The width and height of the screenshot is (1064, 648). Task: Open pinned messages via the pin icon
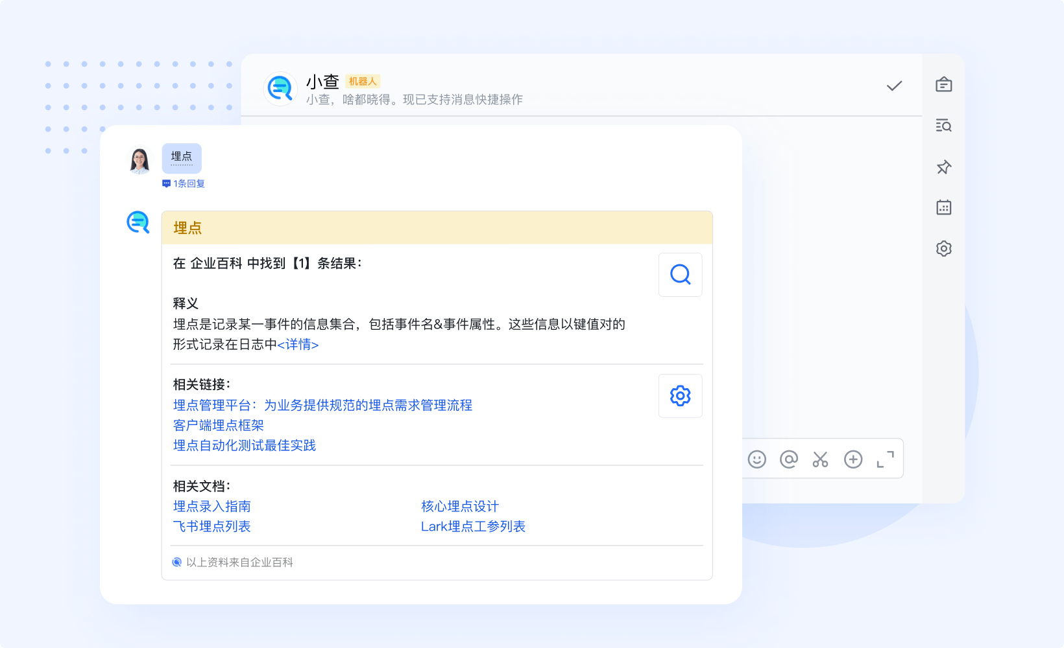coord(943,167)
